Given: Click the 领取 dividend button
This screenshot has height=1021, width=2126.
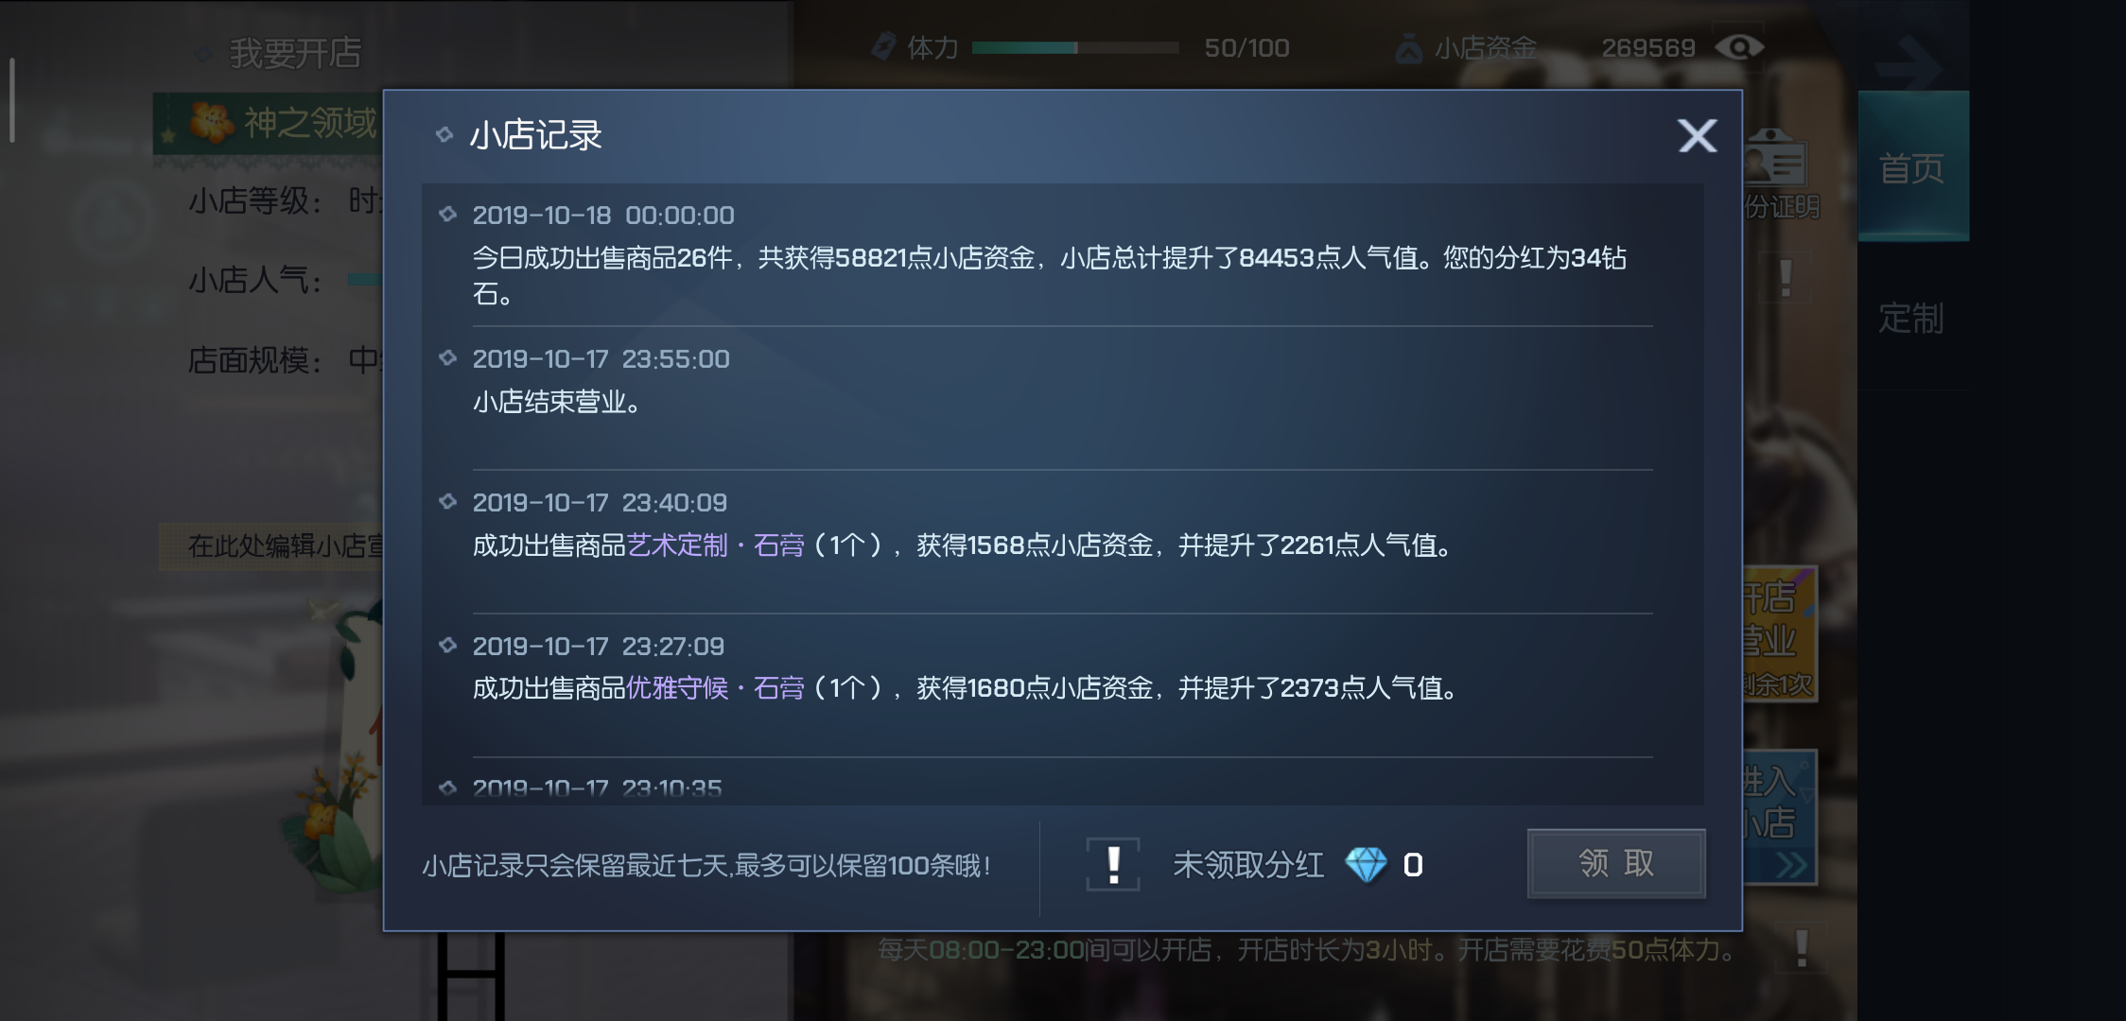Looking at the screenshot, I should coord(1616,863).
